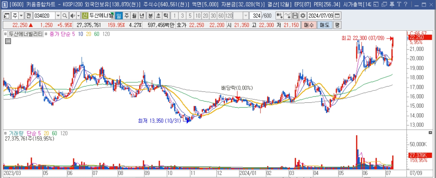Click the 배당락(0,00%) marker label
The height and width of the screenshot is (178, 436).
pos(237,88)
